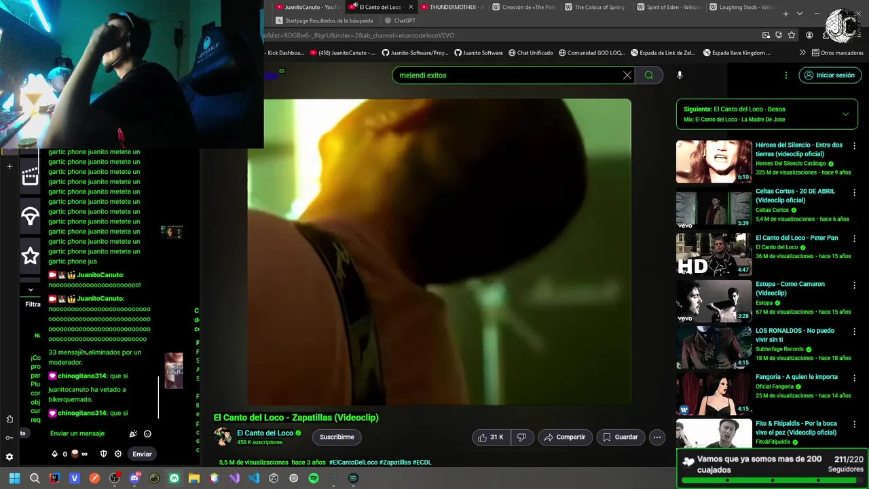Click the followers goal progress bar
This screenshot has width=869, height=489.
pos(772,480)
